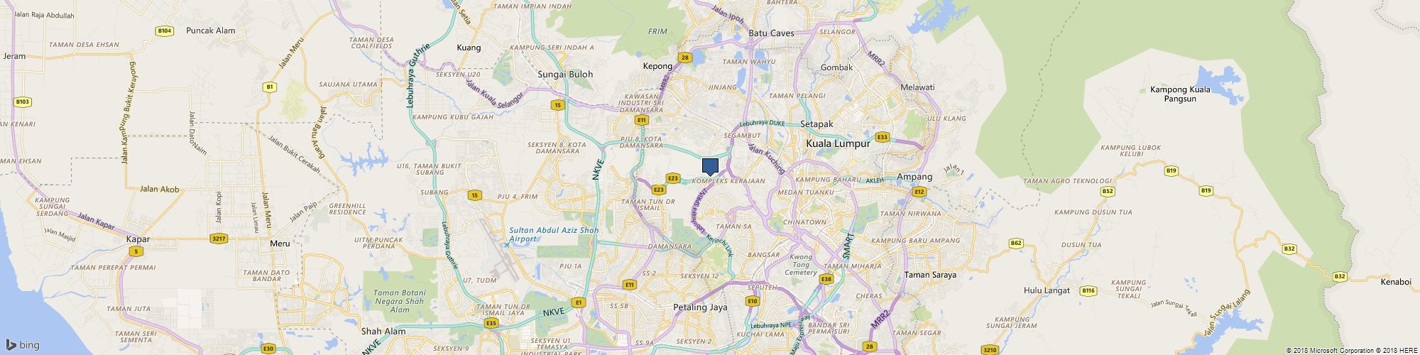
Task: Click the Sungai Buloh place label
Action: [x=564, y=74]
